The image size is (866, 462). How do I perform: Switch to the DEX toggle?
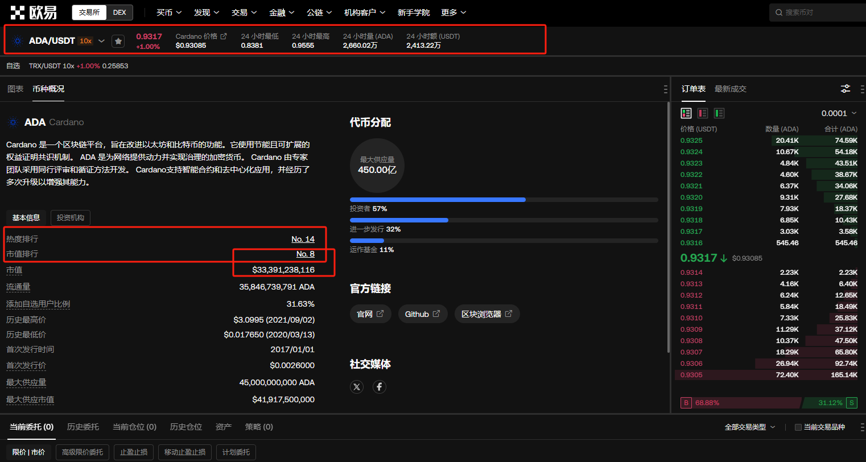coord(119,13)
